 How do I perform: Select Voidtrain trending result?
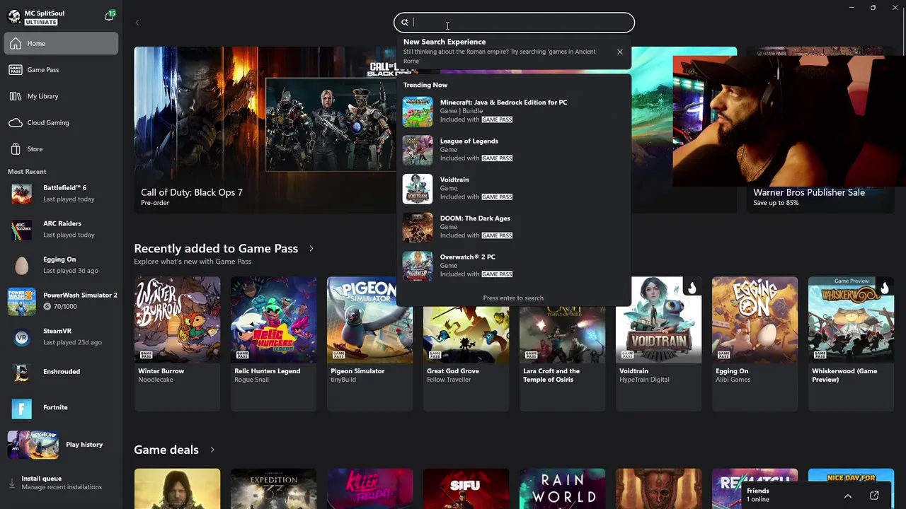pyautogui.click(x=514, y=188)
